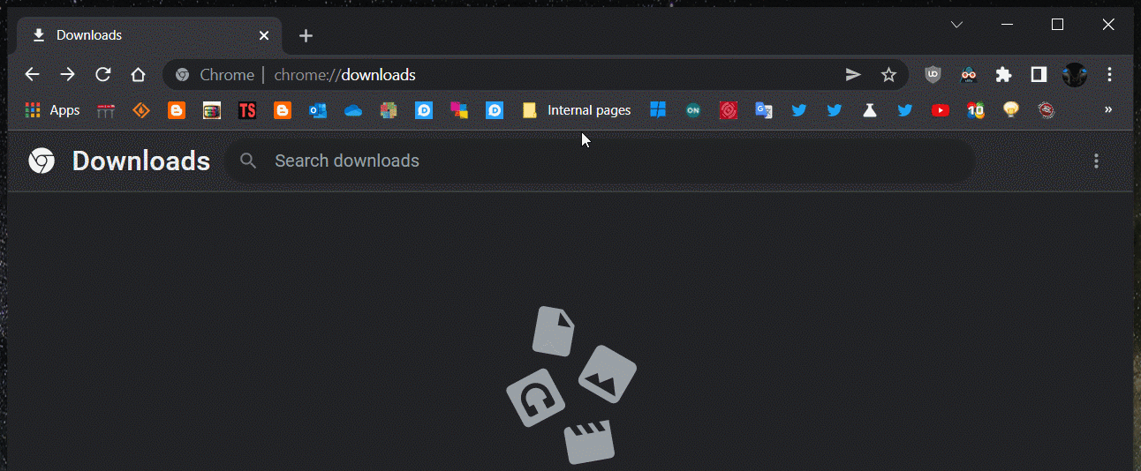Click the uBlock Origin extension icon
Screen dimensions: 1141x471
pos(933,75)
